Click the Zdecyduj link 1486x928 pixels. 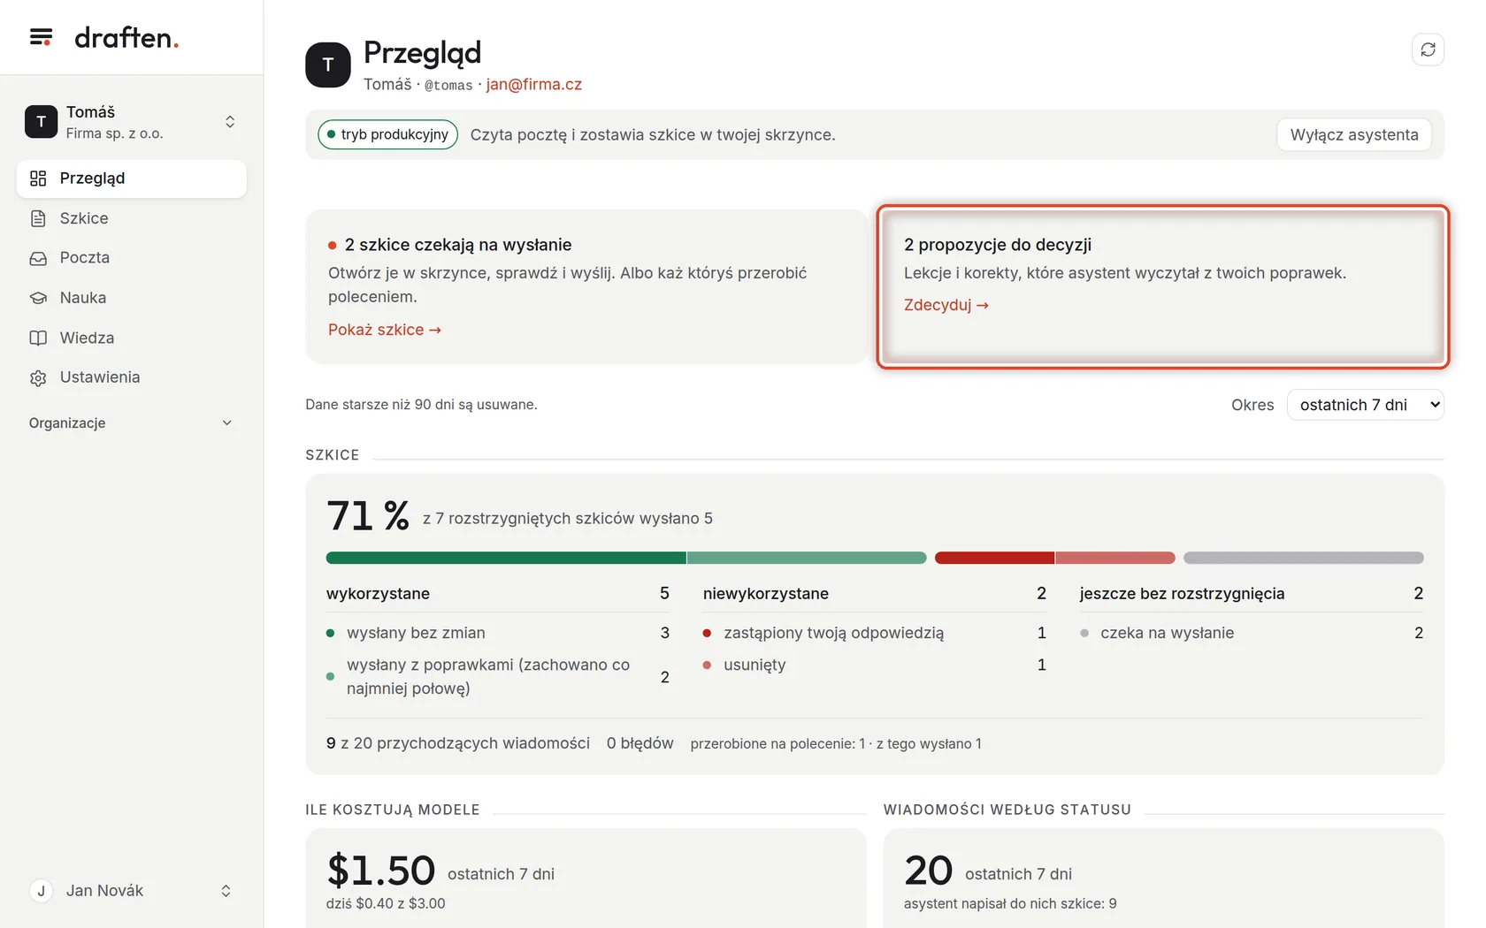point(946,305)
